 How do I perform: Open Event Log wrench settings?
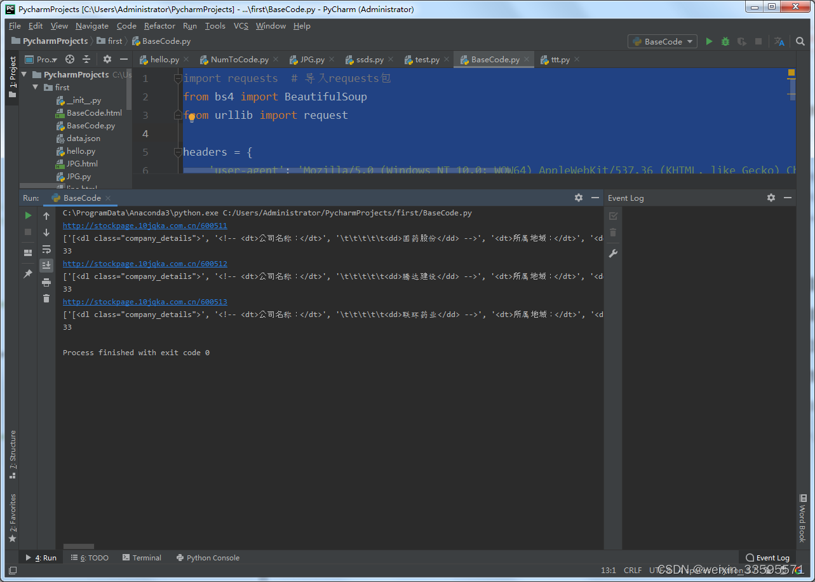613,253
